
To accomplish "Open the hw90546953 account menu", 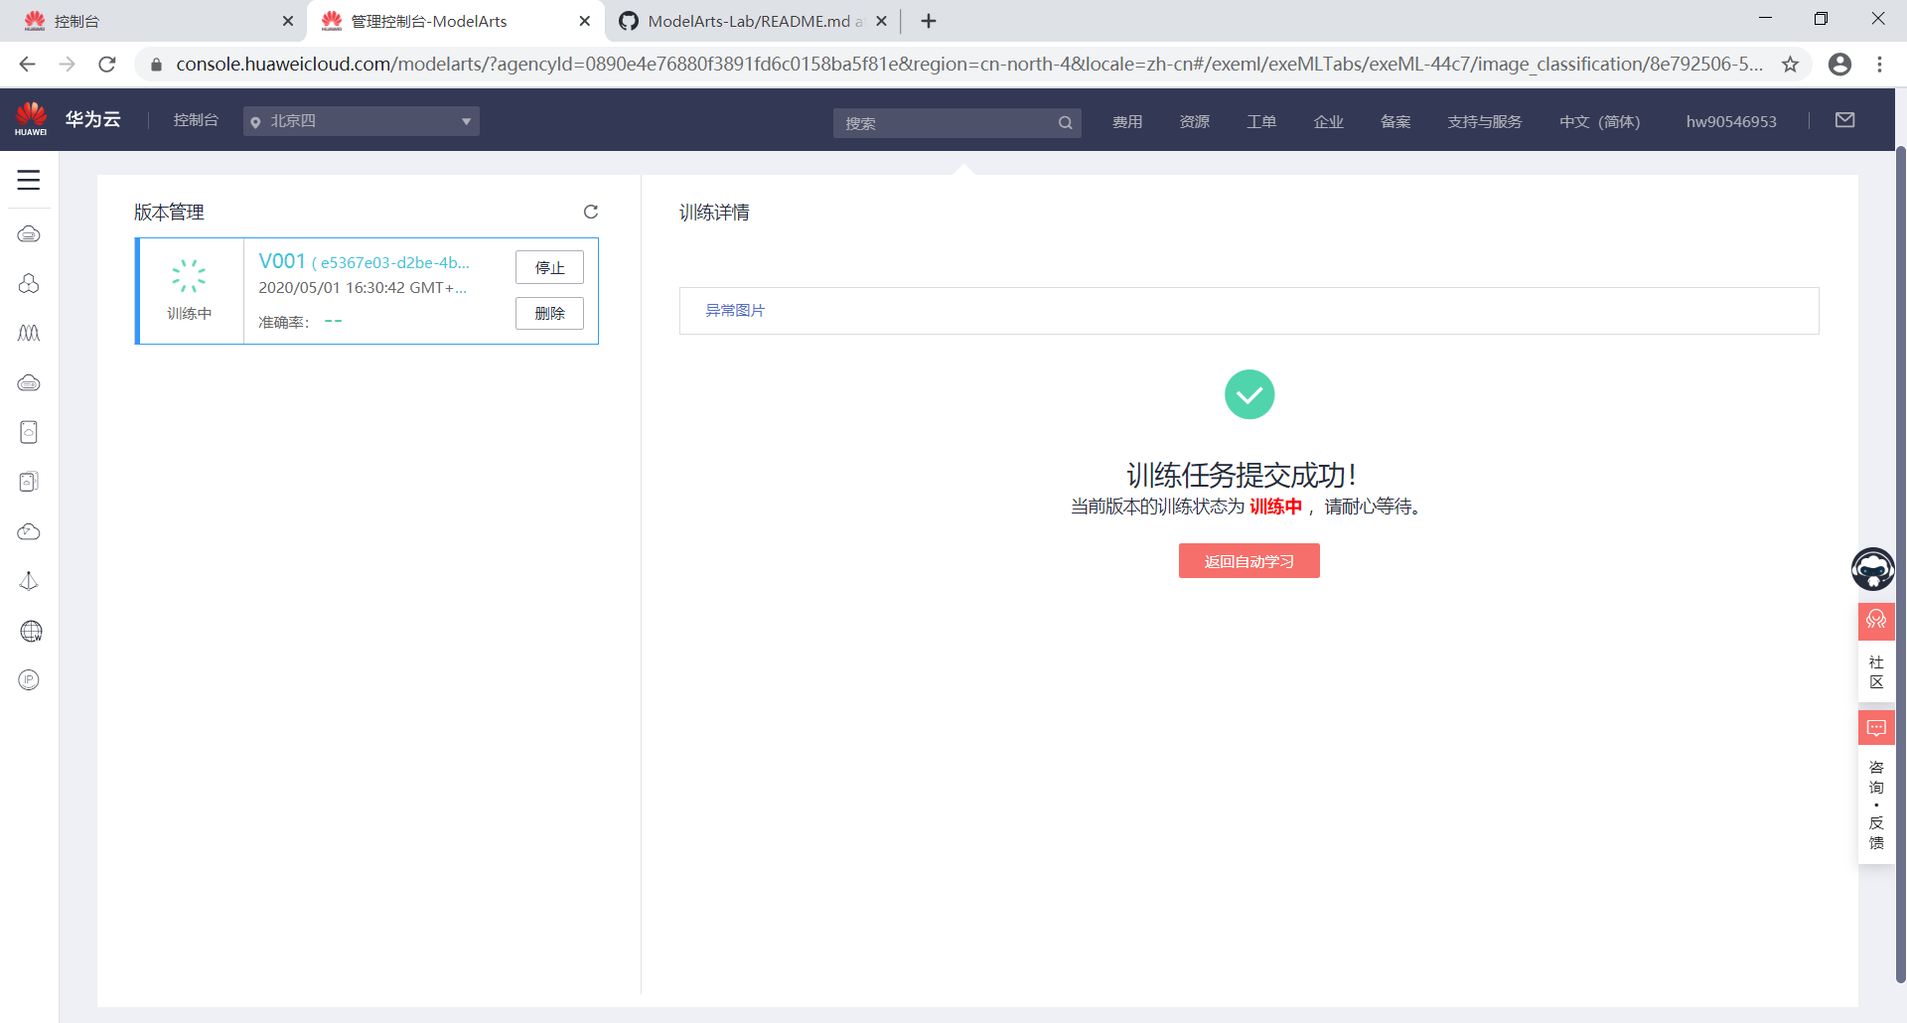I will pos(1730,121).
